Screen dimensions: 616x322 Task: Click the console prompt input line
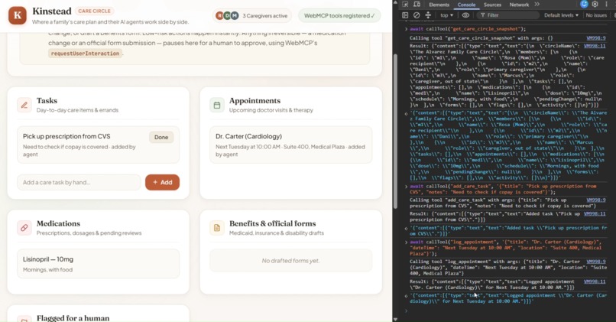[x=507, y=311]
